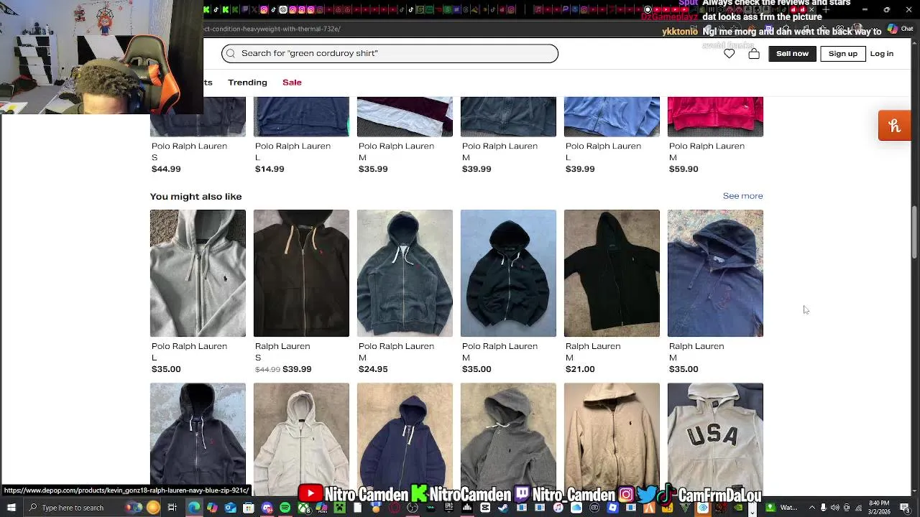Image resolution: width=920 pixels, height=517 pixels.
Task: Open the shopping bag icon
Action: click(x=754, y=54)
